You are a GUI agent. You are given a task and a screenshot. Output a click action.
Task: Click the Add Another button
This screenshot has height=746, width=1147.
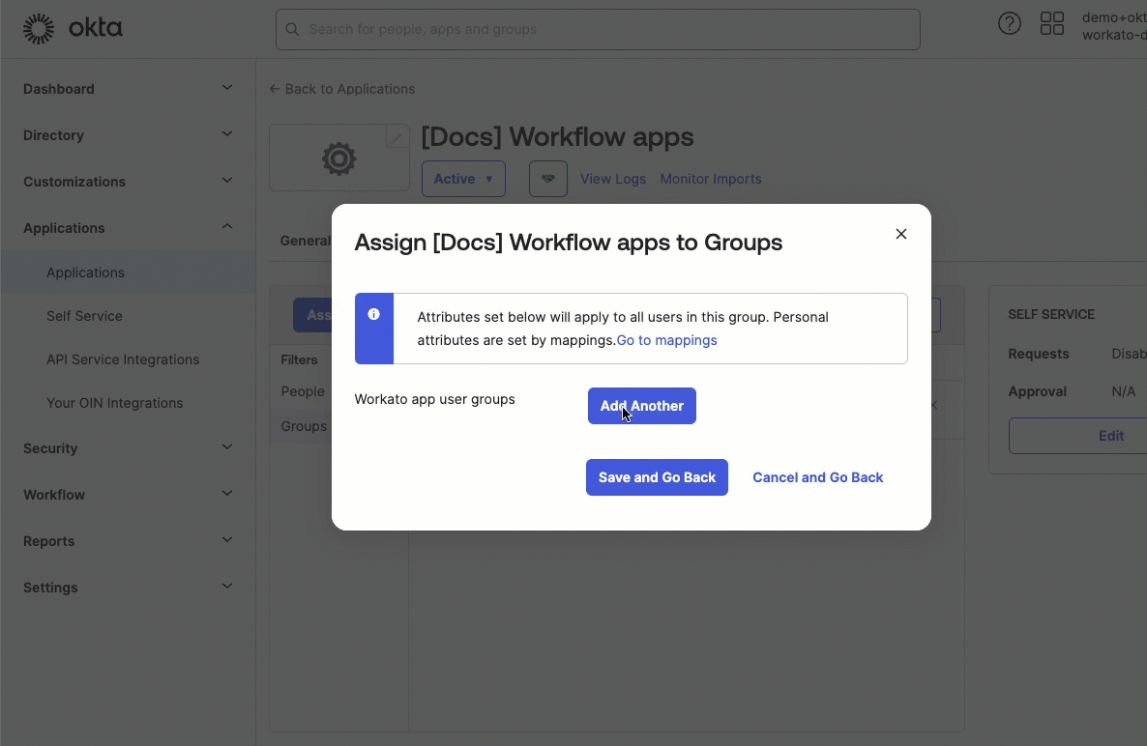pos(641,405)
